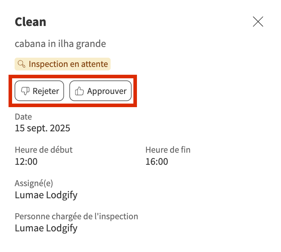Click the year '2025' in the date

pos(61,128)
